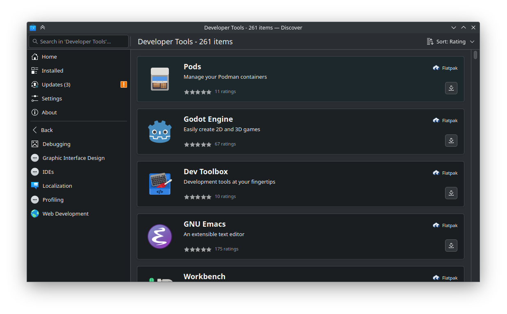The width and height of the screenshot is (507, 314).
Task: Click 'Development tools at your fingertips' text
Action: pos(230,182)
